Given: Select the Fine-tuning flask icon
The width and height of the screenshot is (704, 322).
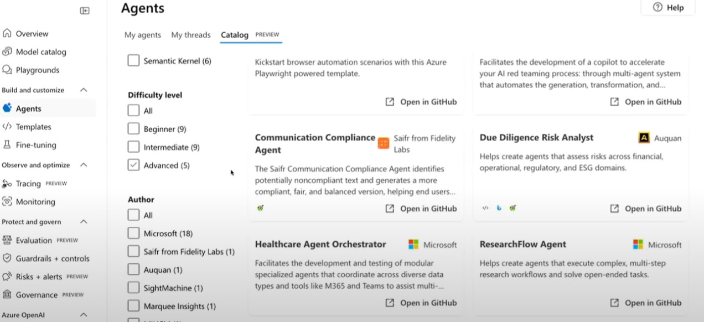Looking at the screenshot, I should click(x=7, y=145).
